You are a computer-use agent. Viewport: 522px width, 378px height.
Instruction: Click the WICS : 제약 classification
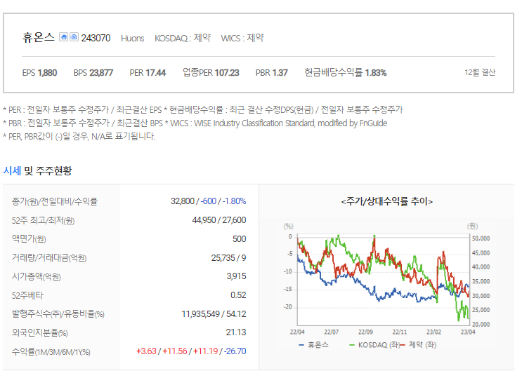click(242, 39)
